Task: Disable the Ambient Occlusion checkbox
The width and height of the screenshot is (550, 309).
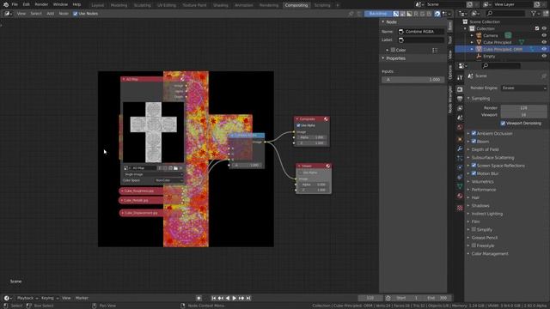Action: click(x=474, y=134)
